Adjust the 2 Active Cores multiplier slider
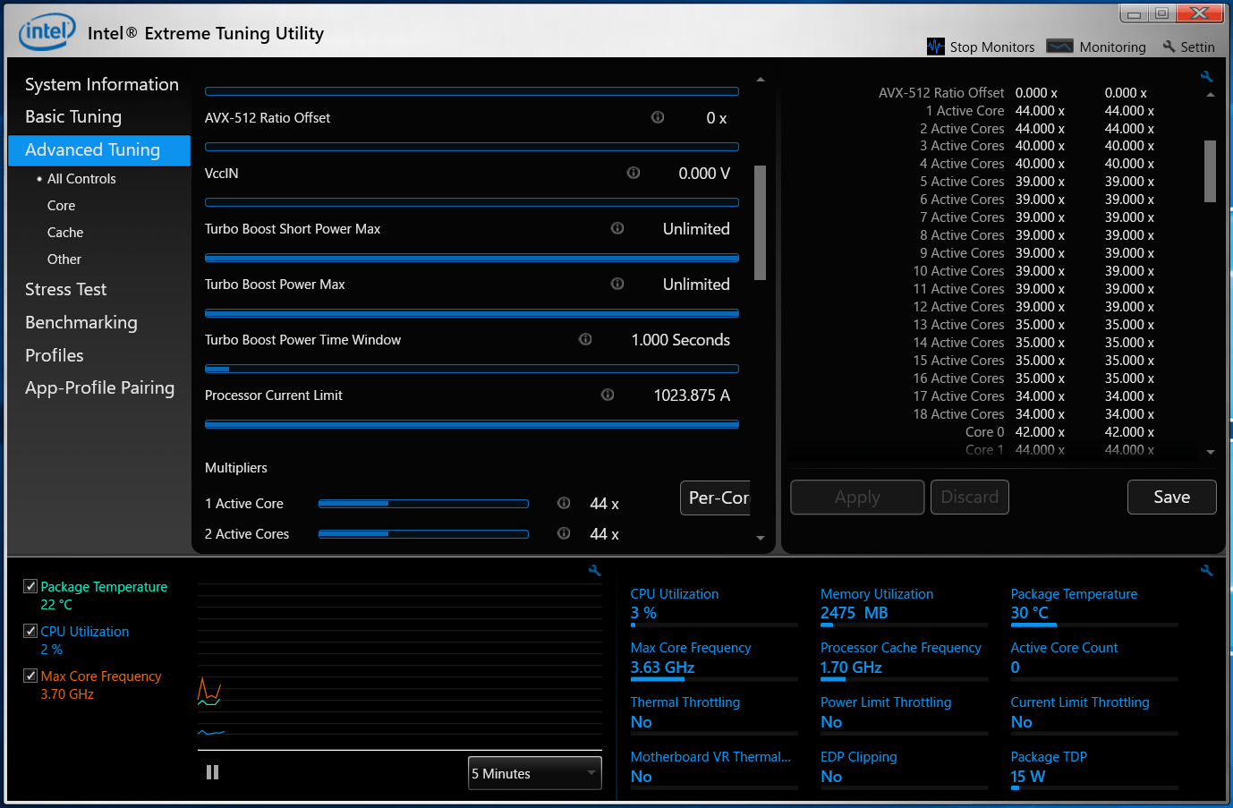 423,534
